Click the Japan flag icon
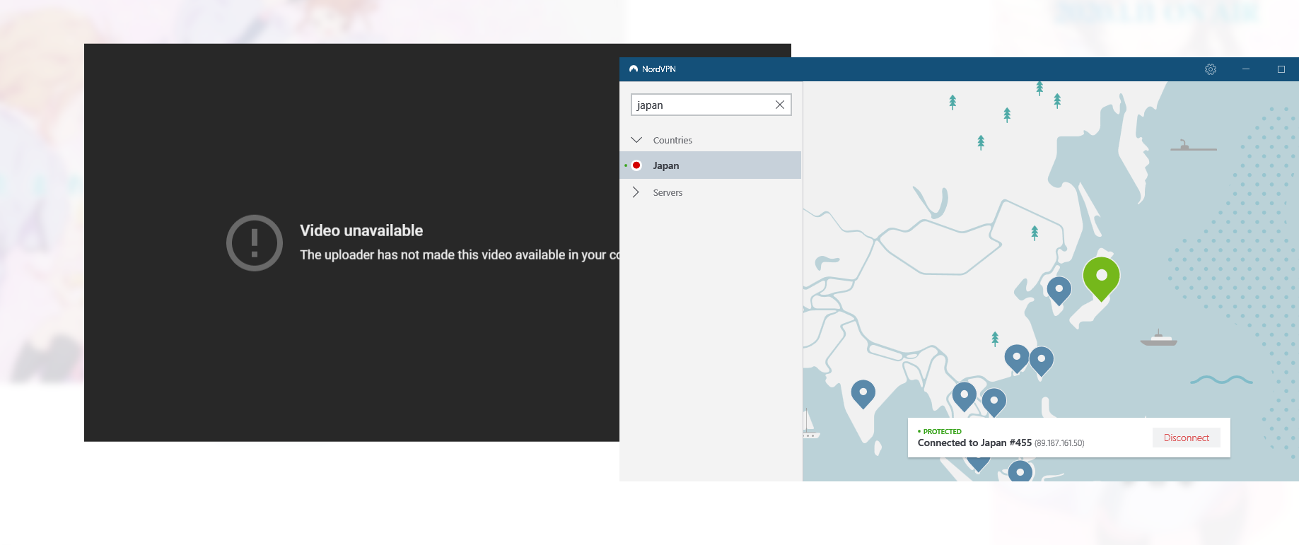Screen dimensions: 1299x545 point(636,165)
